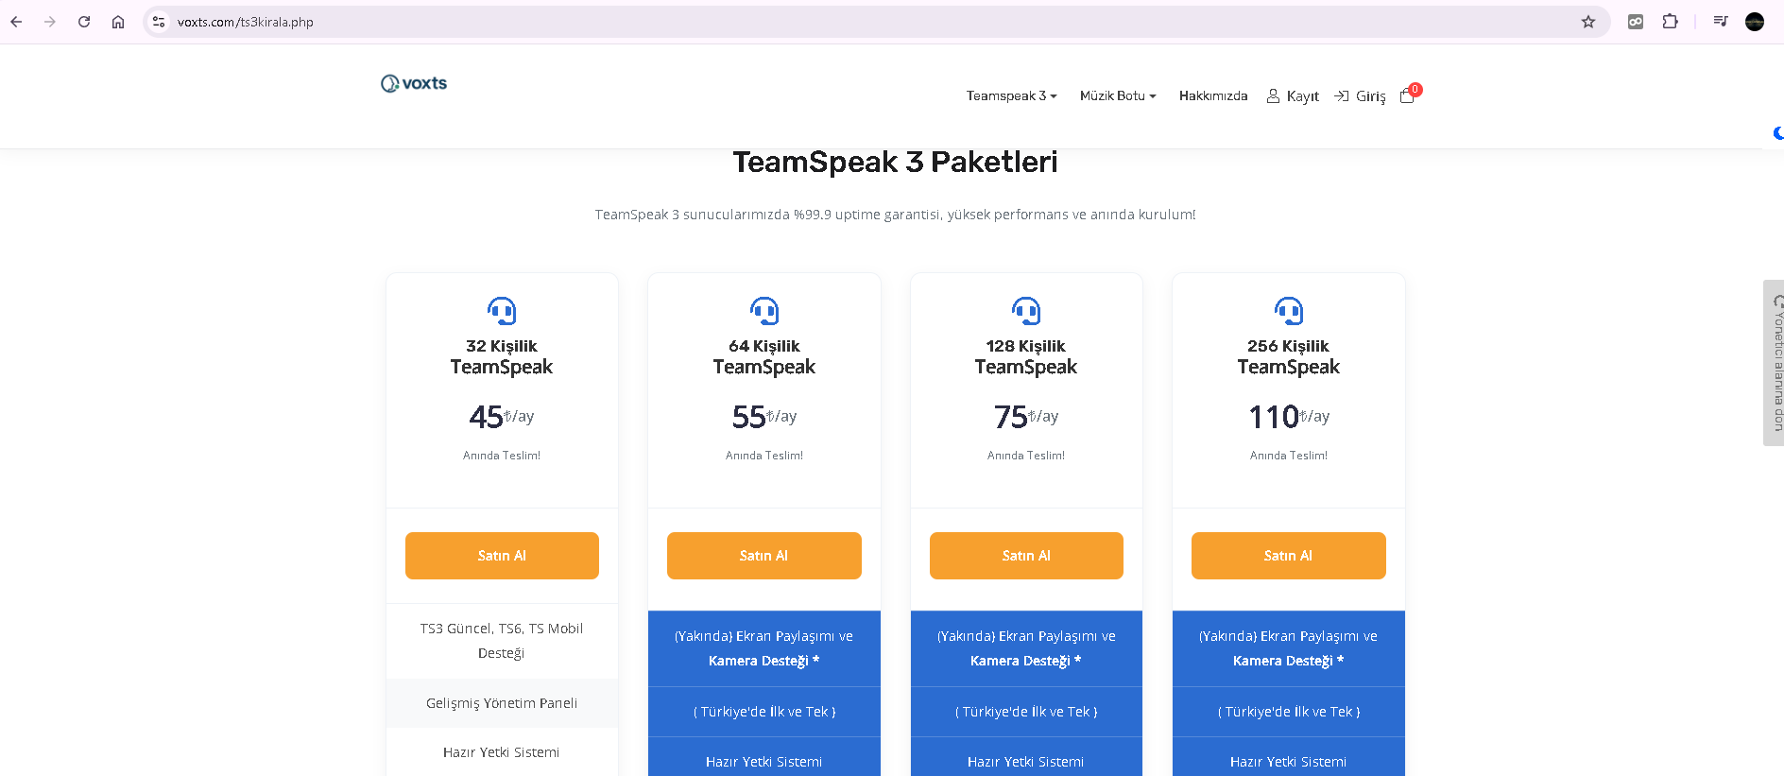Open site information icon in address bar
The width and height of the screenshot is (1784, 776).
[159, 22]
